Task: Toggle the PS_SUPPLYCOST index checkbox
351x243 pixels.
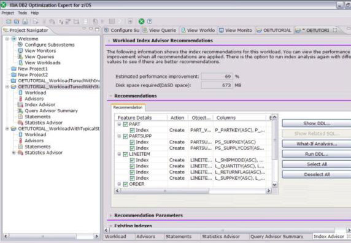Action: pyautogui.click(x=132, y=148)
